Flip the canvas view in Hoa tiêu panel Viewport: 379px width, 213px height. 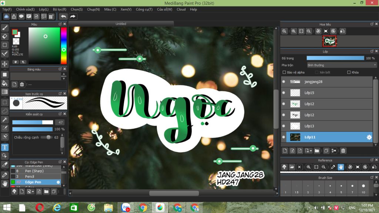(342, 31)
